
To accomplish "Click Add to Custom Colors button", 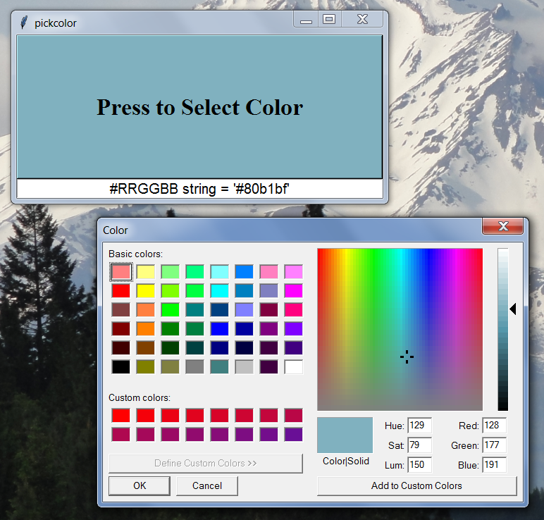I will pos(416,485).
